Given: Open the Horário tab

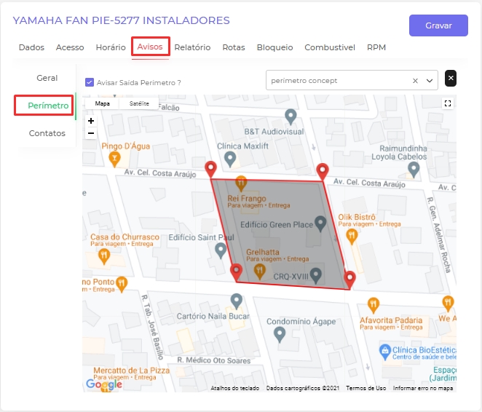Looking at the screenshot, I should pos(111,47).
